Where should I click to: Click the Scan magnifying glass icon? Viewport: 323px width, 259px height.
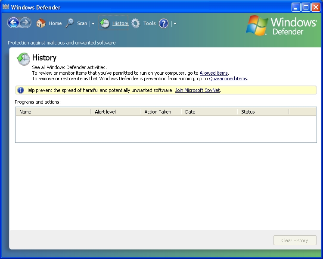point(70,23)
